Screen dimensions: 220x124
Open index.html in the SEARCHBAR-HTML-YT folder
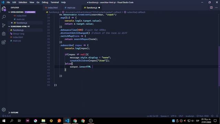(x=18, y=37)
